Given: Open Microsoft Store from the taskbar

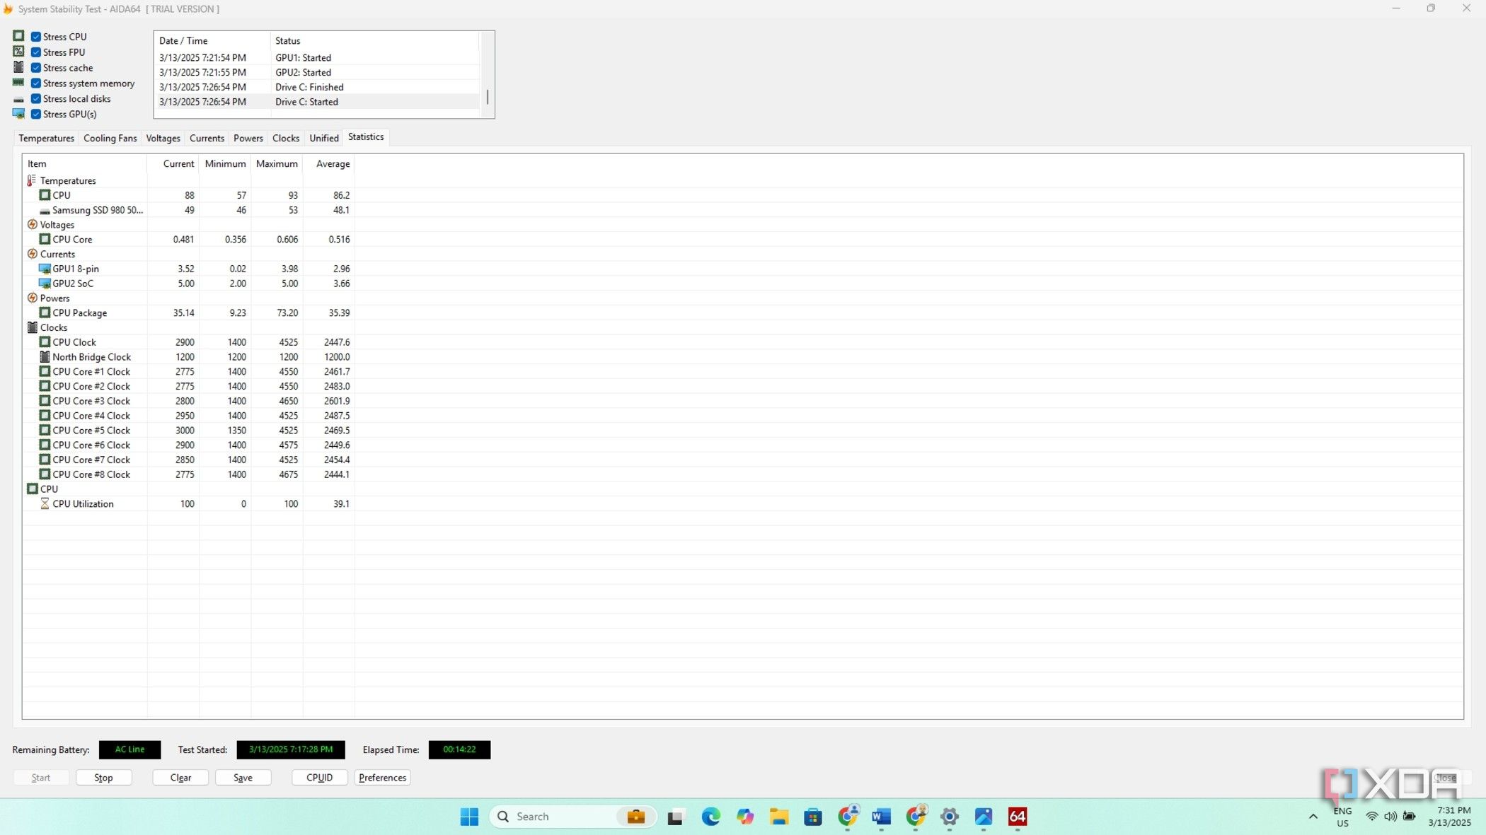Looking at the screenshot, I should (813, 817).
